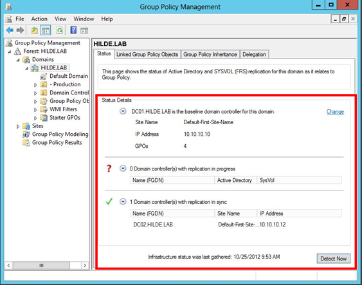Click the Refresh toolbar icon

pyautogui.click(x=60, y=30)
